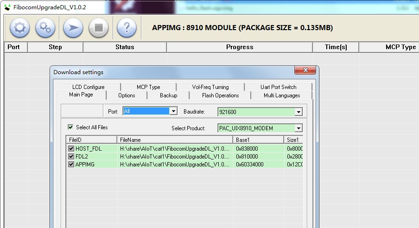Viewport: 419px width, 228px height.
Task: Switch to the Backup tab
Action: (x=168, y=95)
